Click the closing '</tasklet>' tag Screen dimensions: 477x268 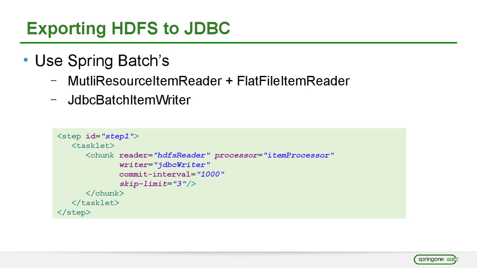coord(95,203)
